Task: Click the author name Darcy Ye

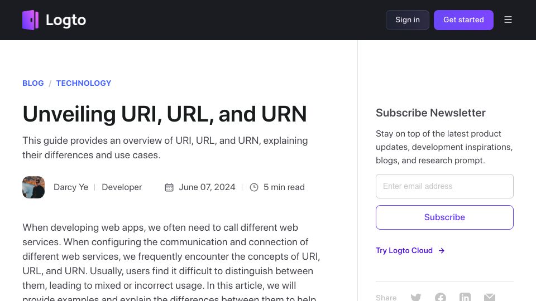Action: (71, 187)
